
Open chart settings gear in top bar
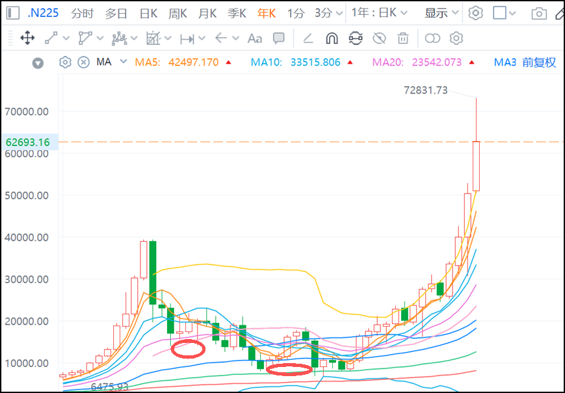(x=476, y=13)
